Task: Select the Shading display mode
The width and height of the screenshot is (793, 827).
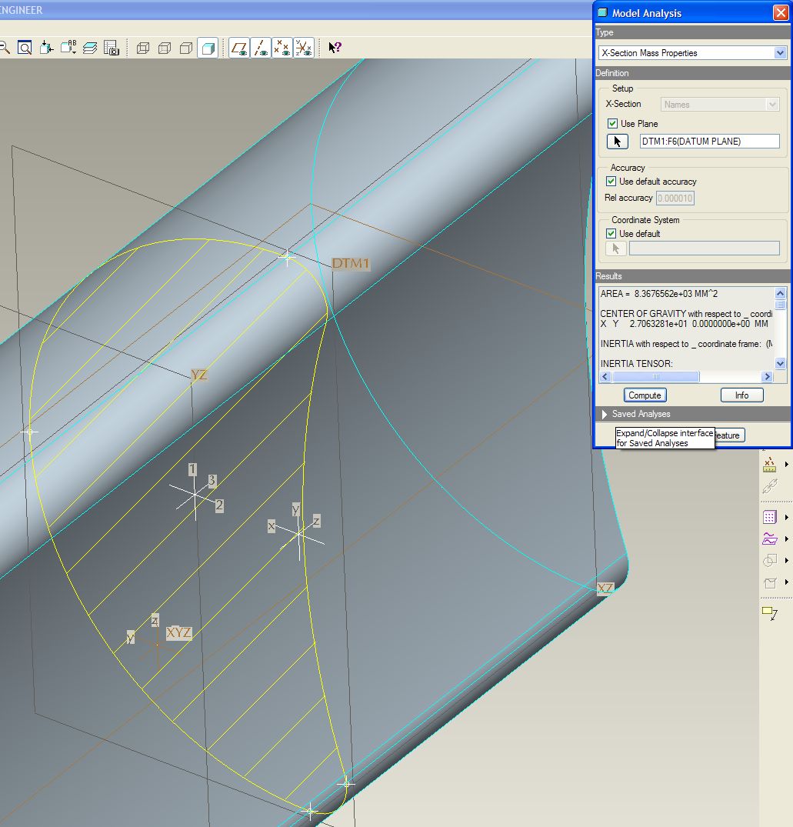Action: coord(208,48)
